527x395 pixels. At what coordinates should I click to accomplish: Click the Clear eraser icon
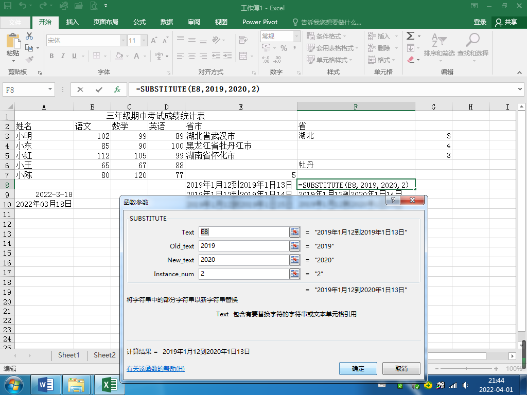click(410, 60)
